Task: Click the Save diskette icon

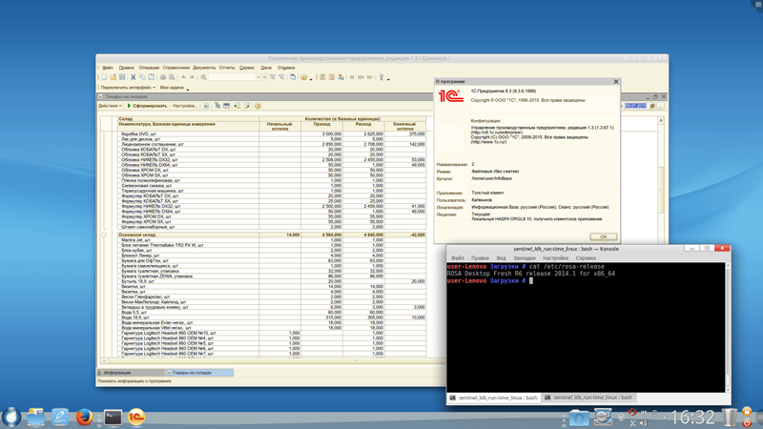Action: (122, 77)
